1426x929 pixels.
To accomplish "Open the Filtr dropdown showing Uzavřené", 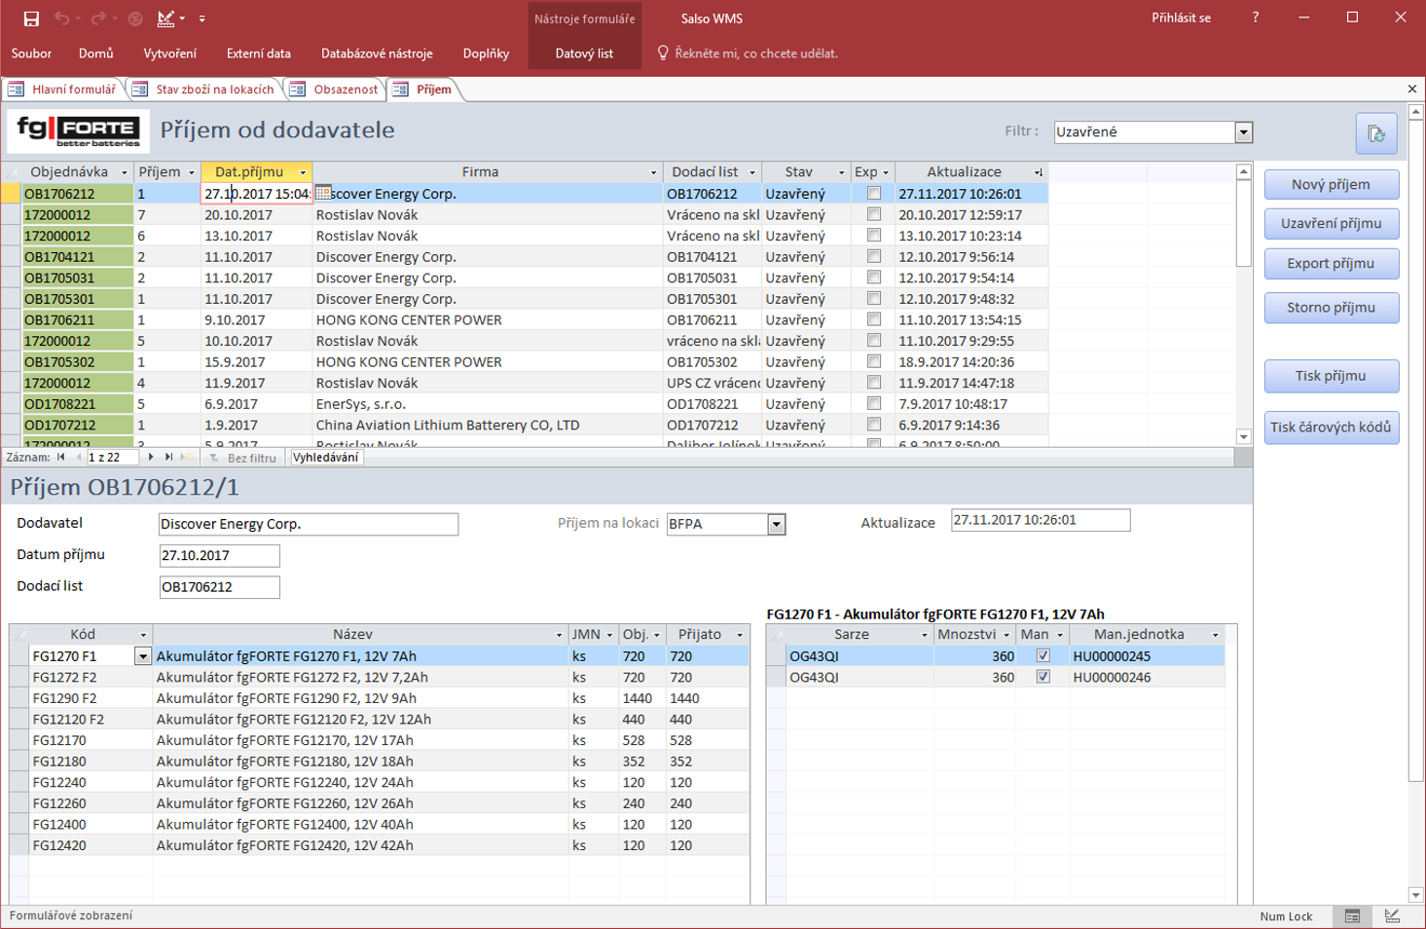I will coord(1243,132).
